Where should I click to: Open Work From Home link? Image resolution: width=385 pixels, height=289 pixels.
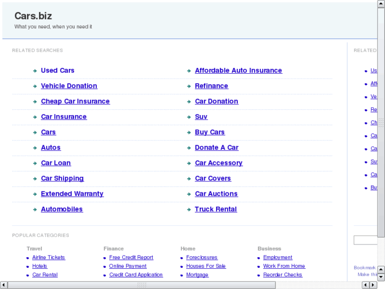[284, 266]
